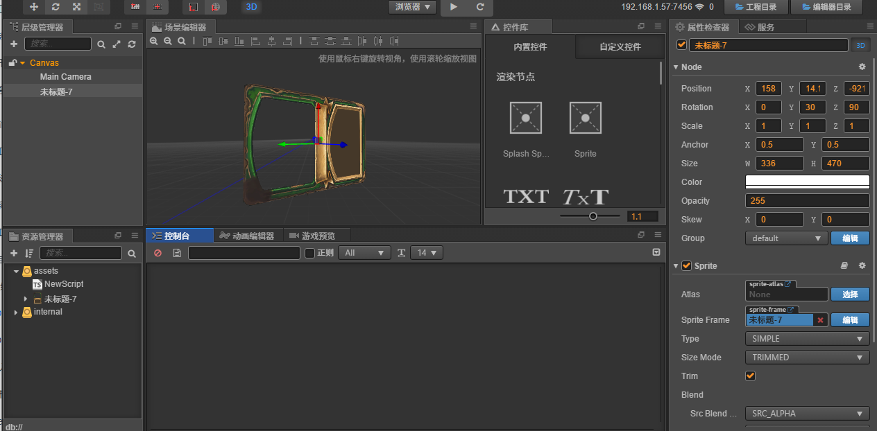Viewport: 877px width, 431px height.
Task: Select the Main Camera node
Action: 65,77
